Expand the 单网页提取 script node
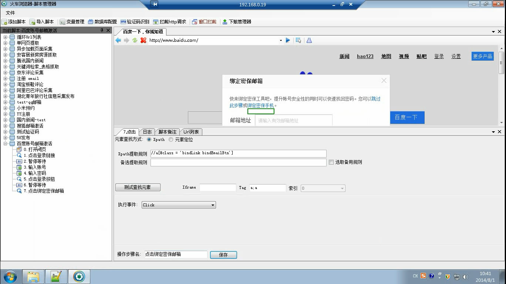Screen dimensions: 506x284 click(x=6, y=43)
